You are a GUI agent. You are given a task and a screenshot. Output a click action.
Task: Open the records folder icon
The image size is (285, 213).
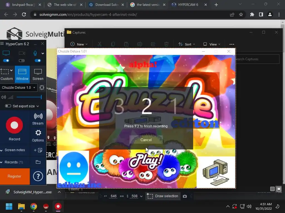pyautogui.click(x=38, y=162)
